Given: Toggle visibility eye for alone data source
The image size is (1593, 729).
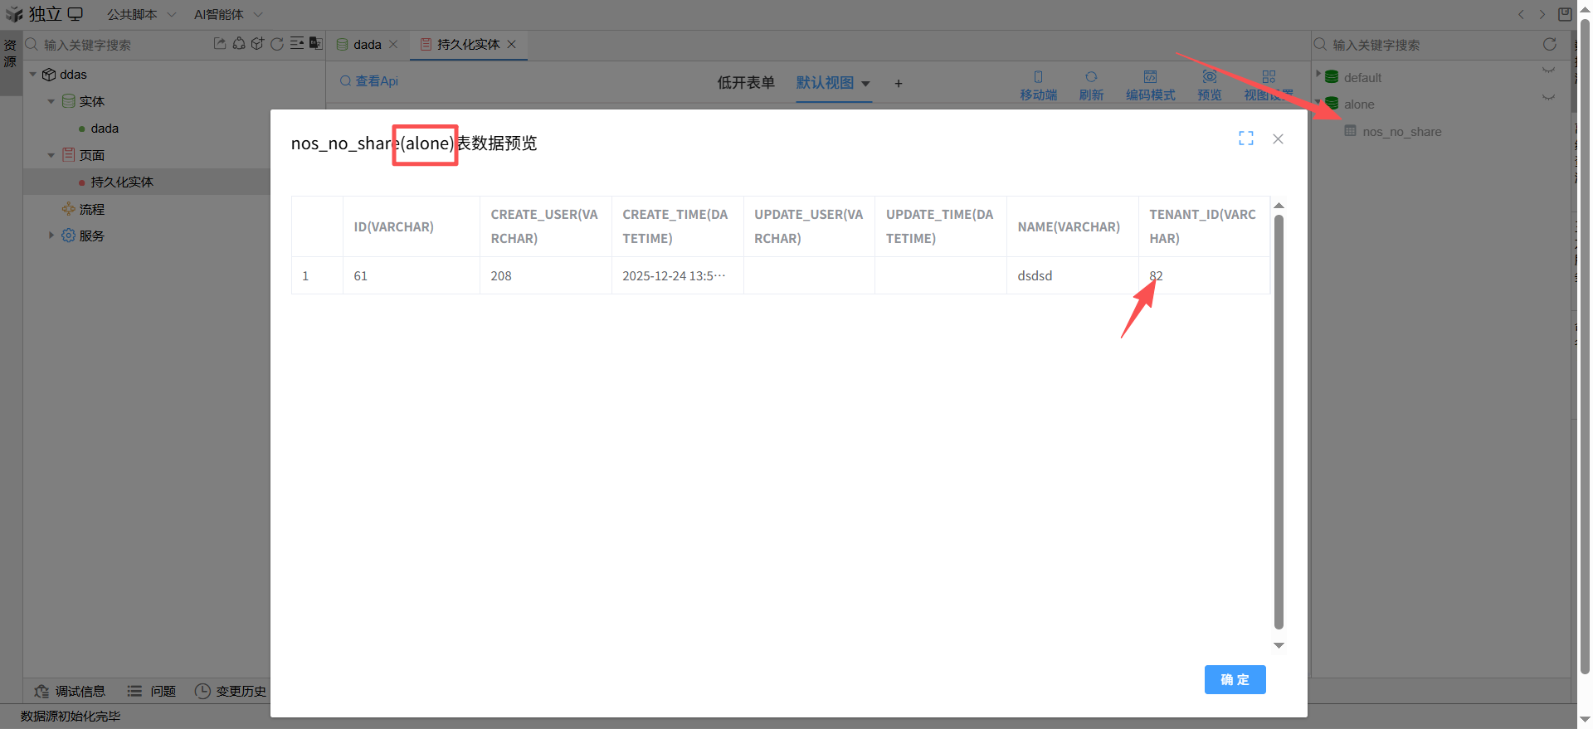Looking at the screenshot, I should [x=1548, y=98].
